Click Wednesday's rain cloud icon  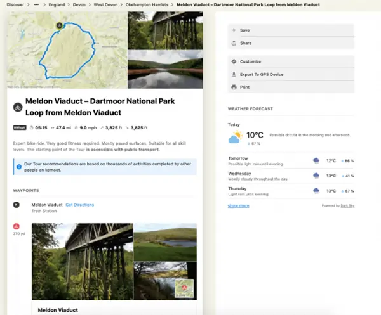(x=316, y=176)
